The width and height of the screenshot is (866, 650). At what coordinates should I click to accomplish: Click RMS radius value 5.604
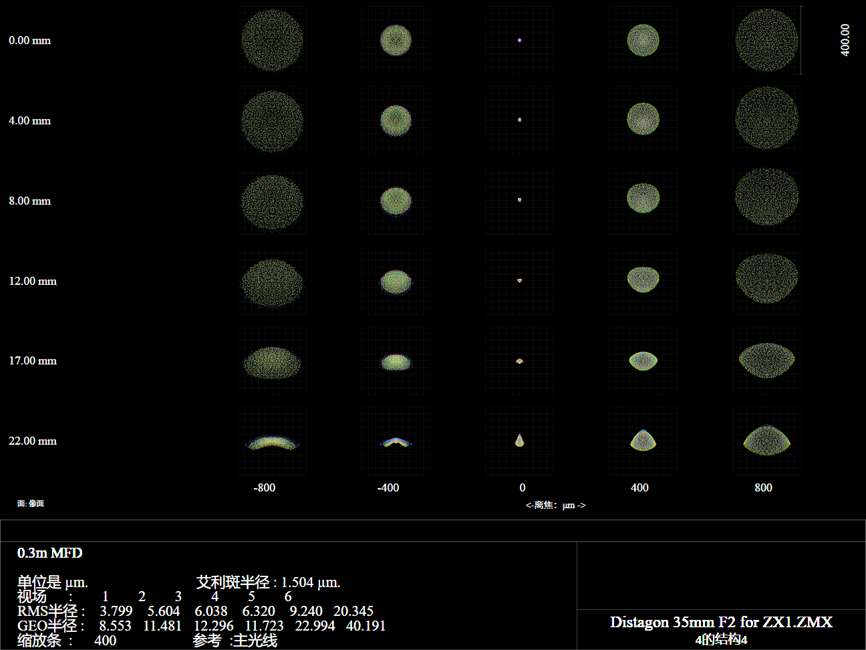pyautogui.click(x=164, y=611)
